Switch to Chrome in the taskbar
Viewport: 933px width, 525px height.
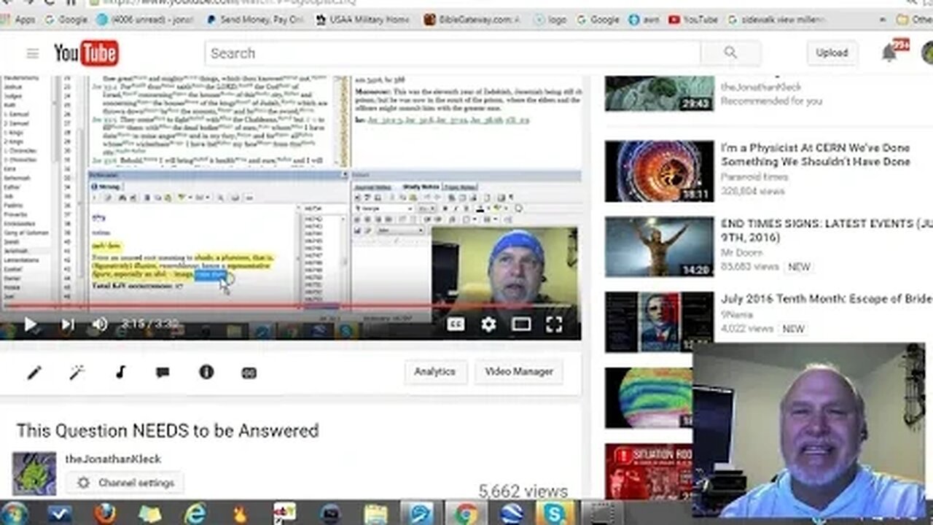pyautogui.click(x=466, y=514)
